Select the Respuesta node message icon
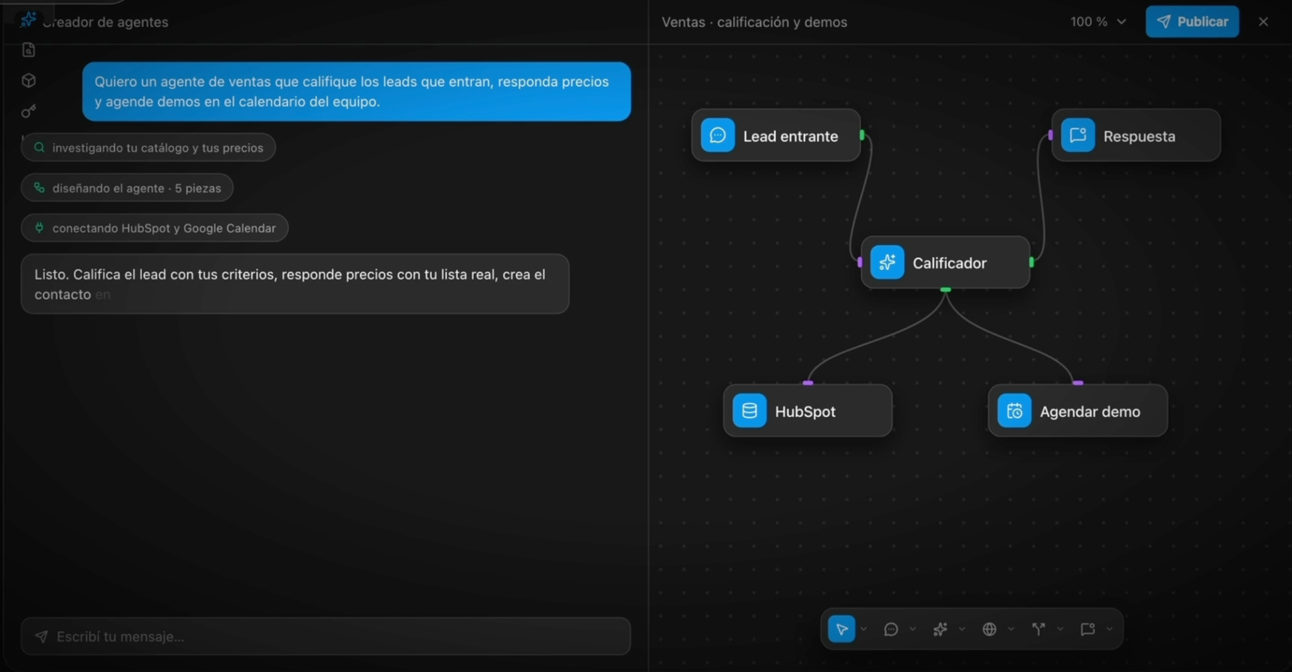 click(1078, 135)
